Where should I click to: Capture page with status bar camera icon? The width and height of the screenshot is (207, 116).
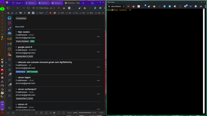click(36, 113)
